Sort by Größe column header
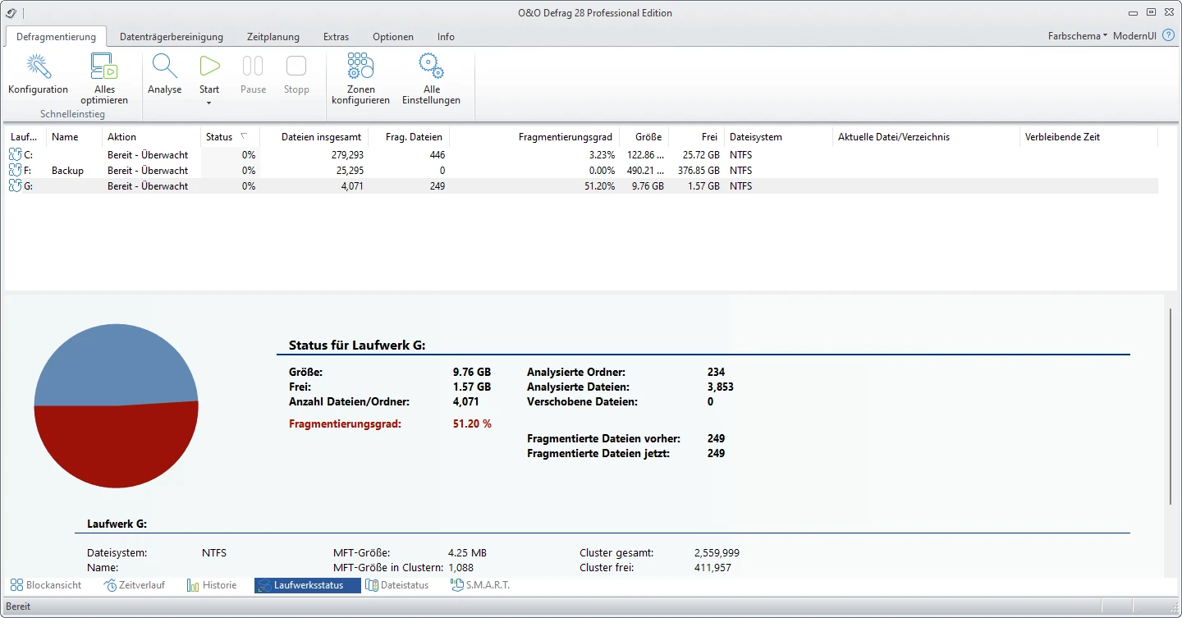Image resolution: width=1182 pixels, height=618 pixels. click(644, 137)
